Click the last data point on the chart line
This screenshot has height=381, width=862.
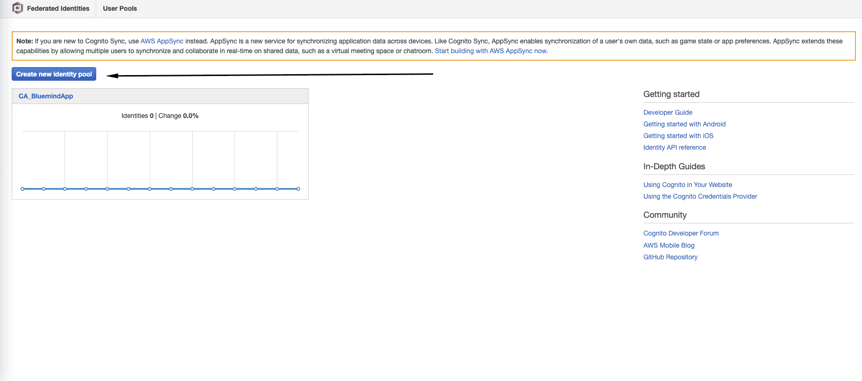(298, 189)
